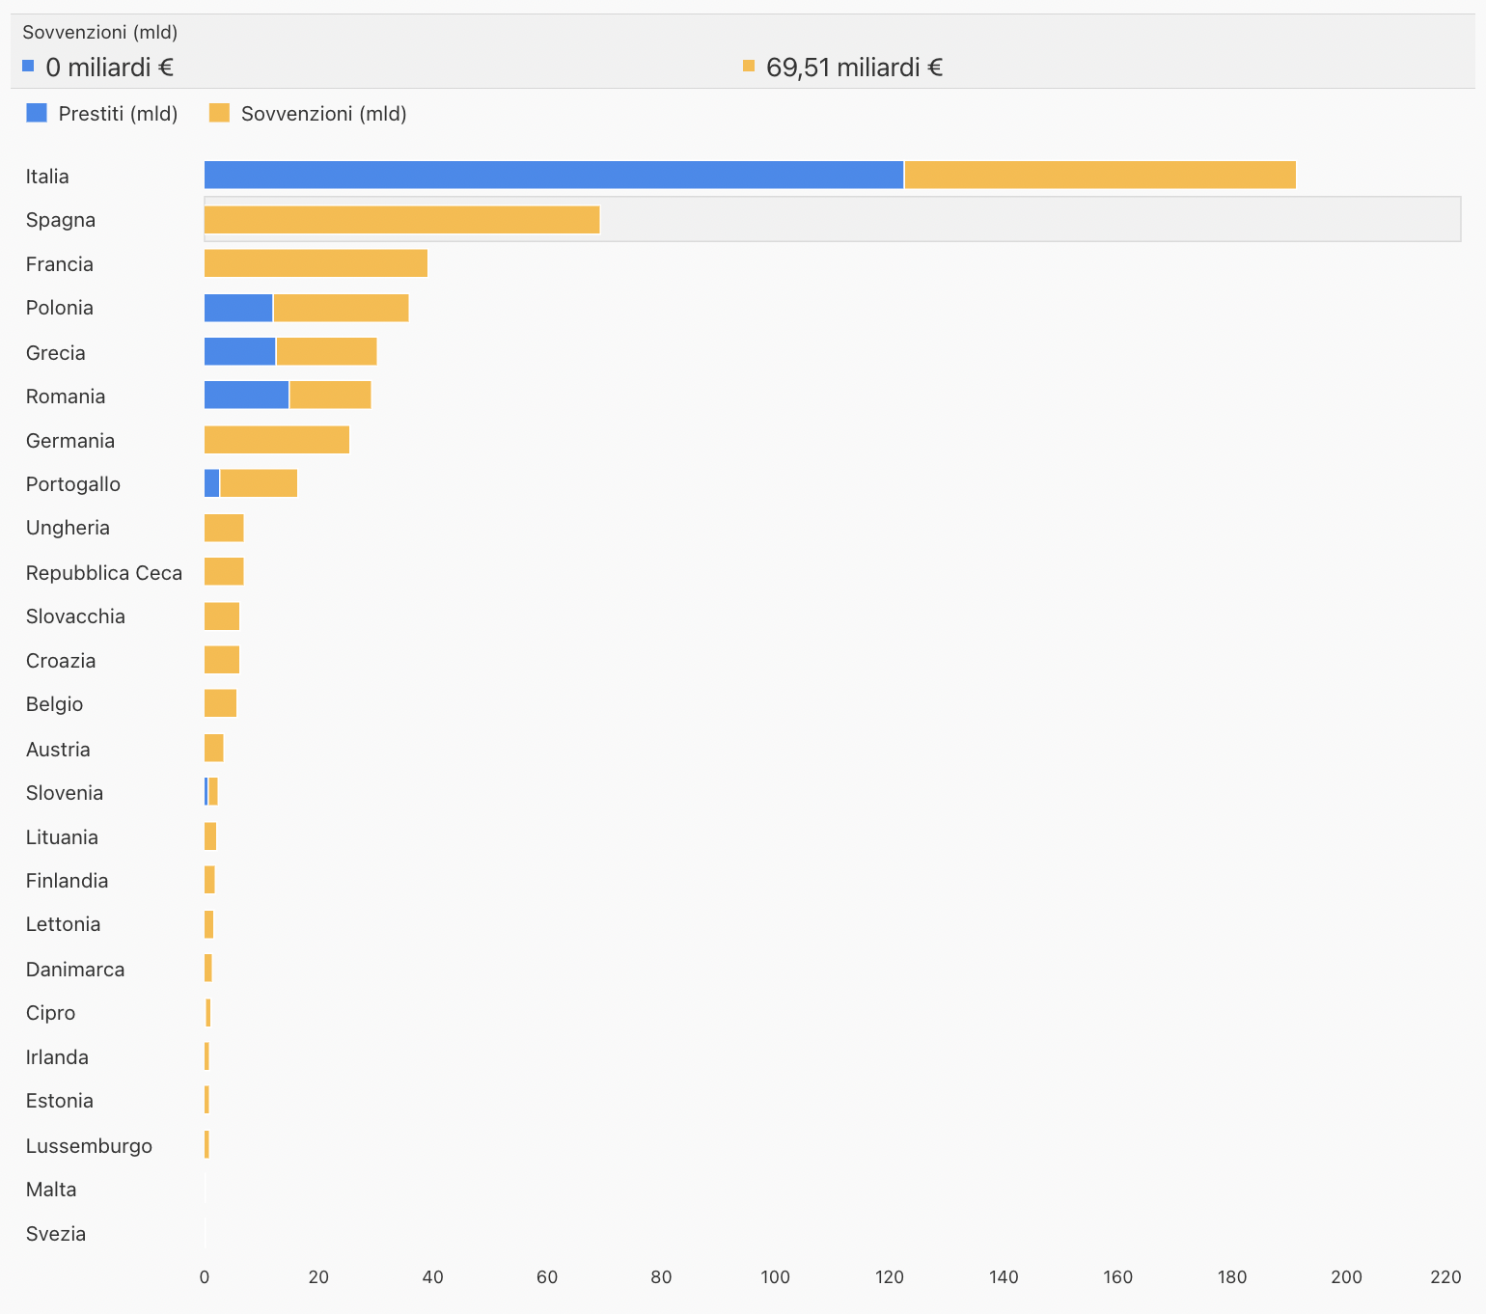Click the Belgio grants bar
Screen dimensions: 1486x1314
click(x=220, y=704)
